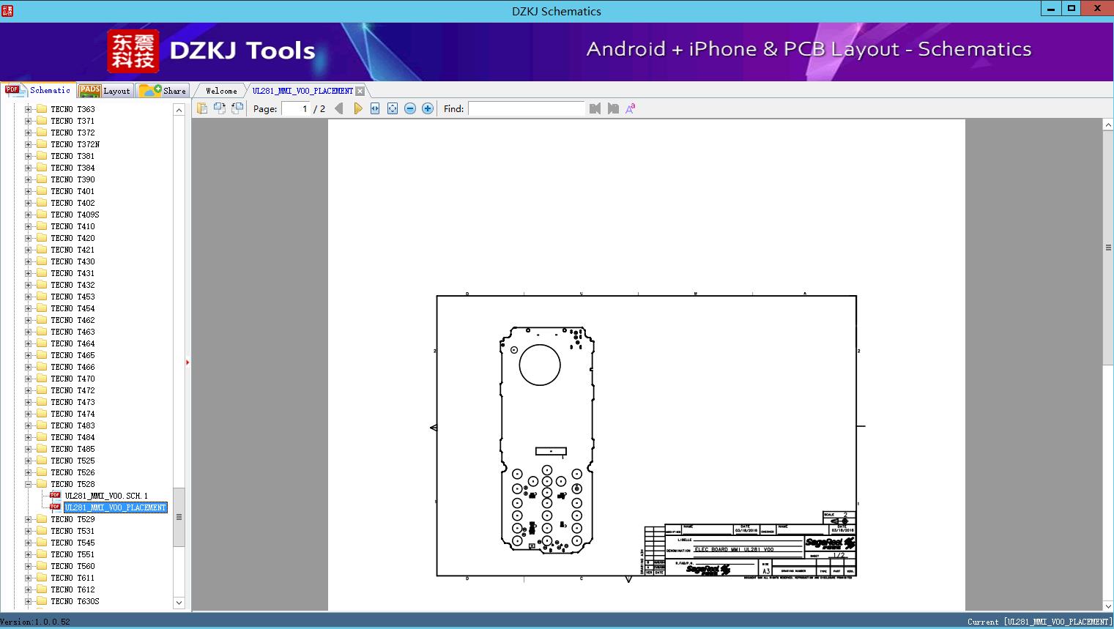Select the TECNO T612 tree item

pyautogui.click(x=73, y=589)
